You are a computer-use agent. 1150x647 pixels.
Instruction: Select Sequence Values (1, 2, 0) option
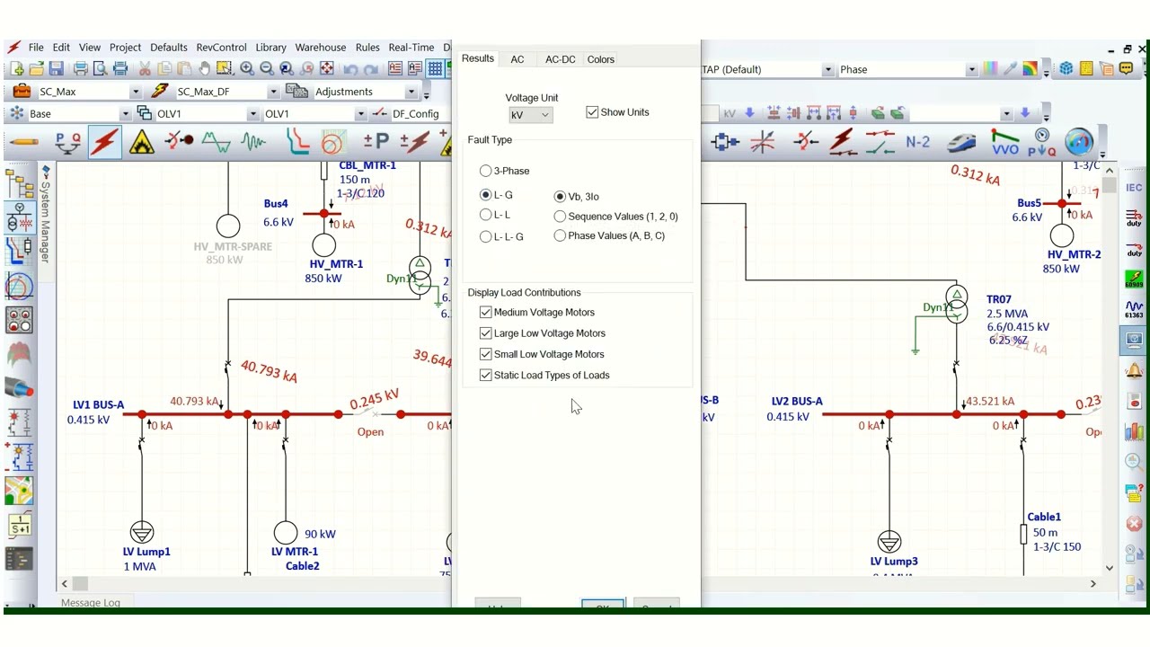pos(560,217)
